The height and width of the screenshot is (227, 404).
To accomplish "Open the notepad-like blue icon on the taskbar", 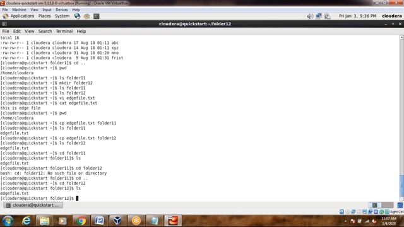I will point(154,221).
